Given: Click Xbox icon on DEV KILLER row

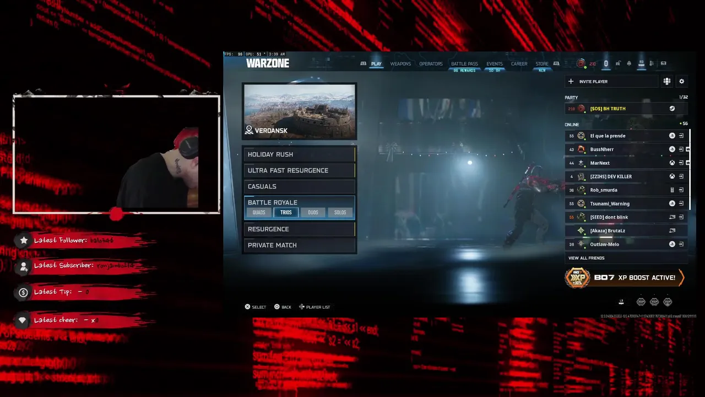Looking at the screenshot, I should (672, 176).
